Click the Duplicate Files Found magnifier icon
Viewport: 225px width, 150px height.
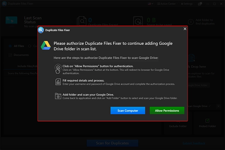[x=81, y=21]
